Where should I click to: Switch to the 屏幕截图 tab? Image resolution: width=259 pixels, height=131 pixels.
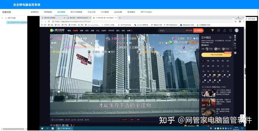coord(48,12)
